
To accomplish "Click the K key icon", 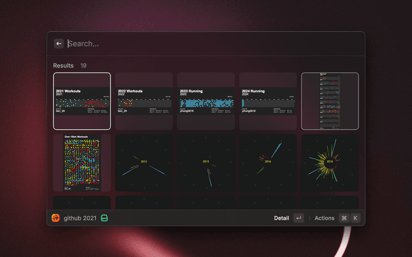I will click(x=355, y=218).
